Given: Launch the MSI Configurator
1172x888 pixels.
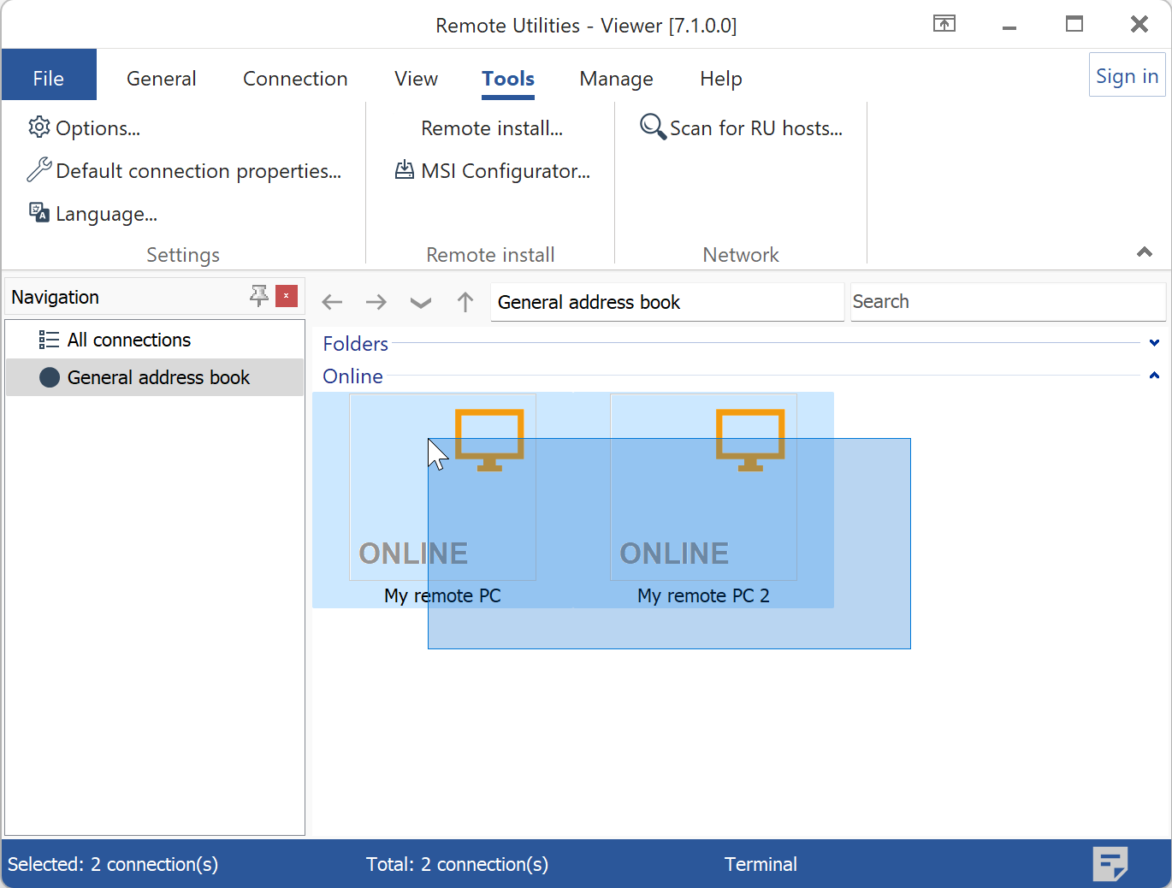Looking at the screenshot, I should pos(492,171).
